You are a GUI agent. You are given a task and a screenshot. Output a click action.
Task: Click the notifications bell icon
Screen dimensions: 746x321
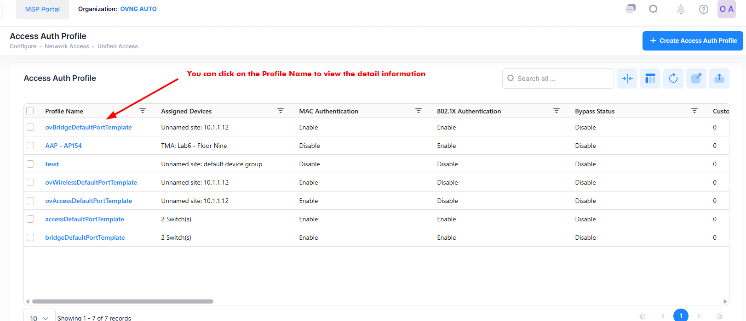pos(681,9)
